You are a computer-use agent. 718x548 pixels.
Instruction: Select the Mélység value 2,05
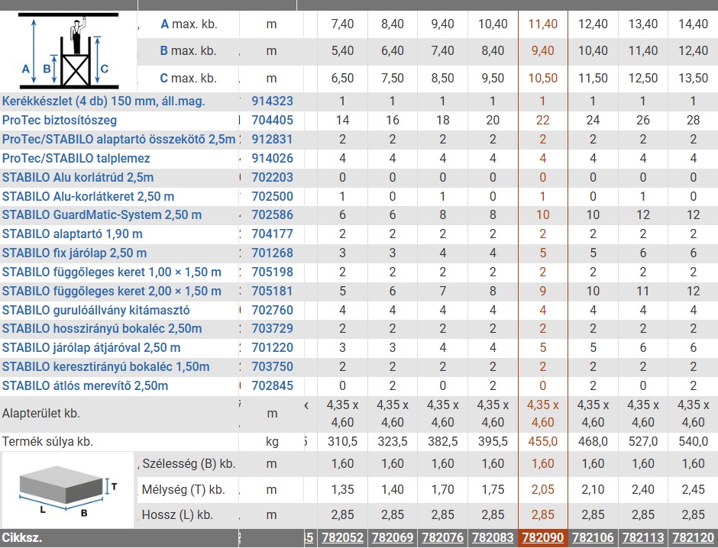(x=543, y=489)
